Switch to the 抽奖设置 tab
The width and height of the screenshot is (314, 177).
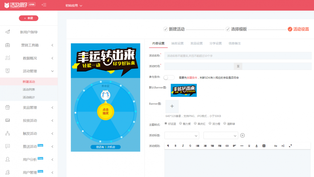pos(177,43)
